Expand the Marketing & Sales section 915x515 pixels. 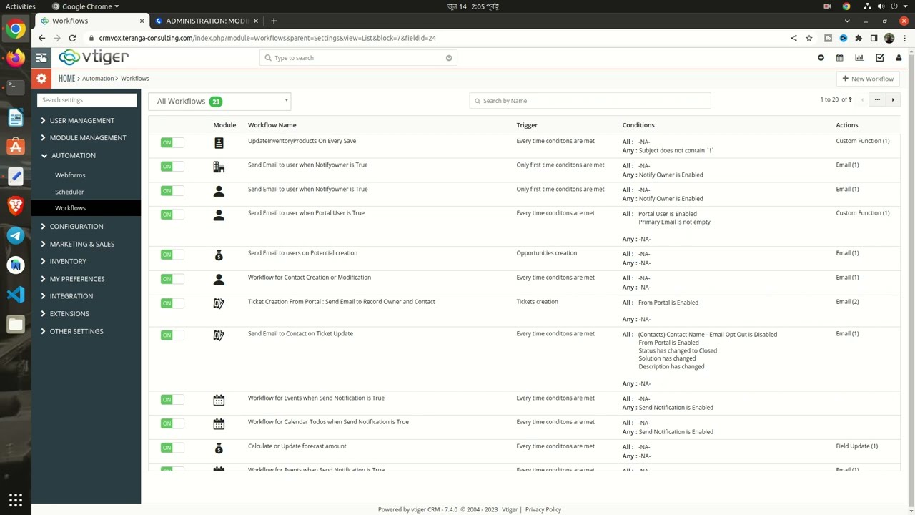point(81,244)
